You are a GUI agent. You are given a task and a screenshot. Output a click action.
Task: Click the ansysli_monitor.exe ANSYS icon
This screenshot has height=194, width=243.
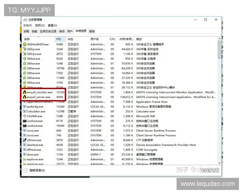tap(24, 92)
